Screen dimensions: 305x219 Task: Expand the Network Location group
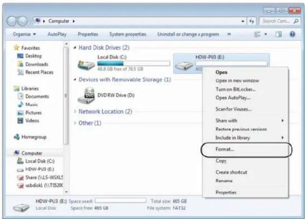(75, 111)
